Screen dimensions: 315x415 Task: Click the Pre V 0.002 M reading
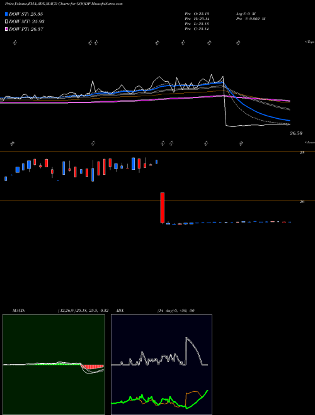[251, 19]
